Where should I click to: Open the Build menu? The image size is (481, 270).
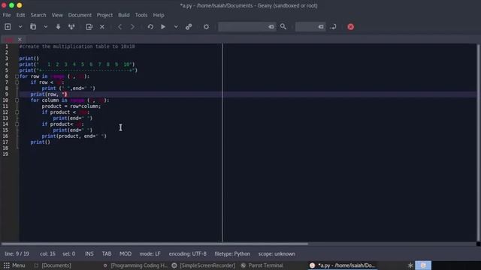[123, 15]
